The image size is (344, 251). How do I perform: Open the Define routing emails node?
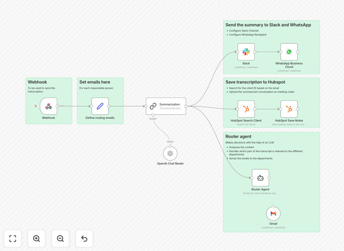click(x=100, y=106)
